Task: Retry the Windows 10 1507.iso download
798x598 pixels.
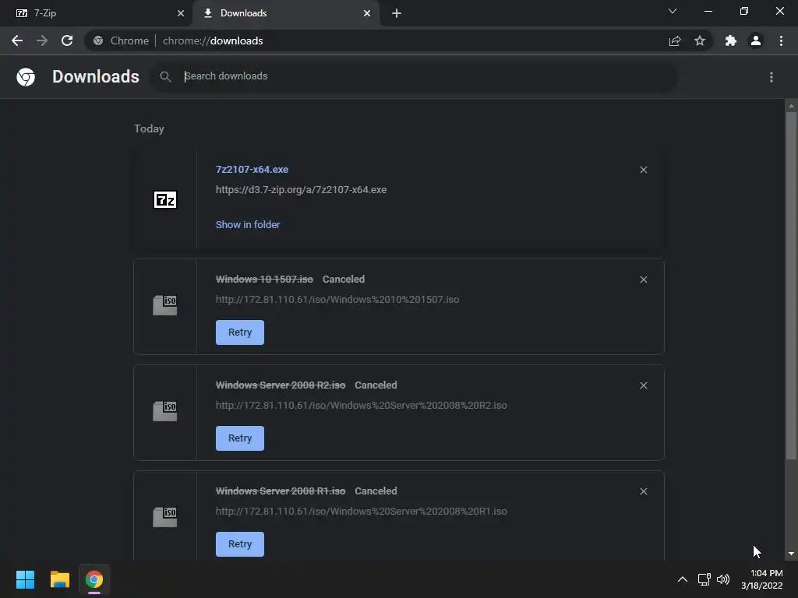Action: pos(240,332)
